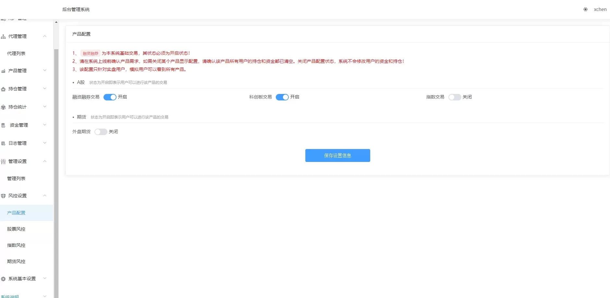Screen dimensions: 610x298
Task: Click the 代理管理 hierarchy icon in sidebar
Action: click(3, 37)
